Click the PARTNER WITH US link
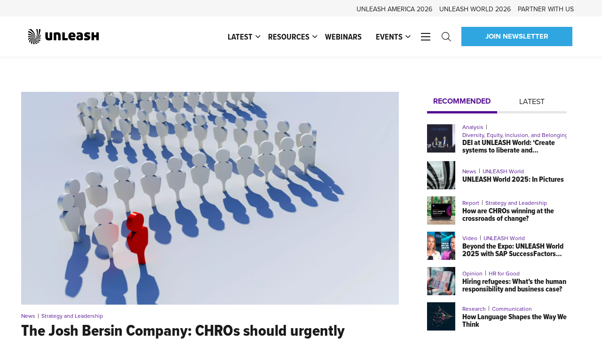Image resolution: width=602 pixels, height=339 pixels. click(x=546, y=9)
